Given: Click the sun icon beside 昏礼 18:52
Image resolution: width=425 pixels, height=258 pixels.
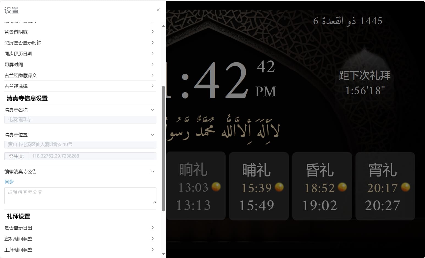Looking at the screenshot, I should 342,187.
